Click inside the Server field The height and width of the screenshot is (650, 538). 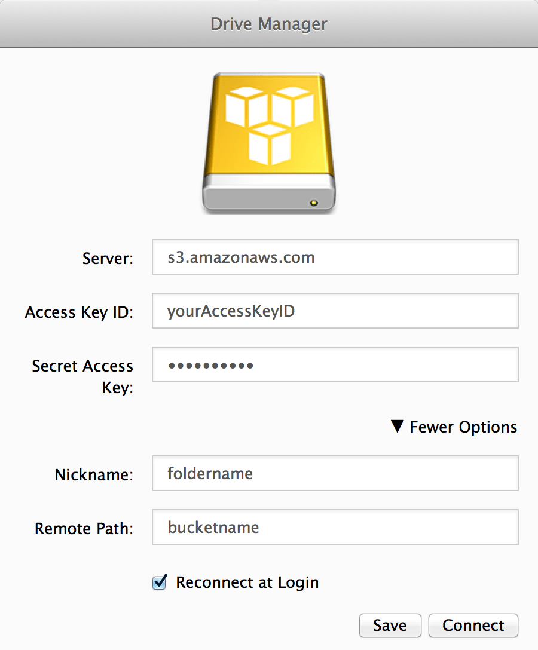[x=335, y=257]
